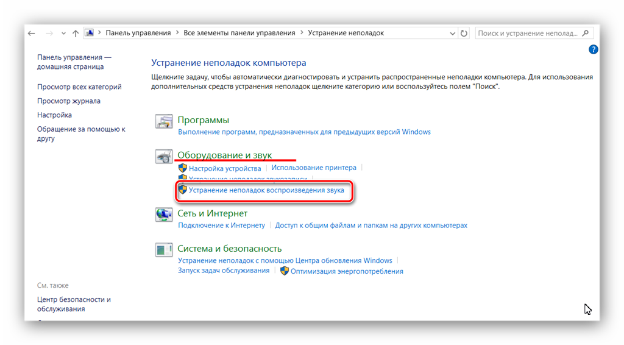The image size is (624, 345).
Task: Click the Оборудование и звук category icon
Action: click(163, 157)
